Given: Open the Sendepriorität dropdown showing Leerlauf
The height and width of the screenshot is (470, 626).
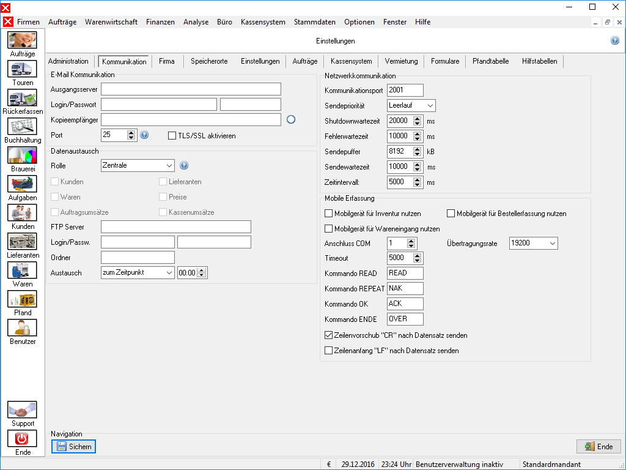Looking at the screenshot, I should pyautogui.click(x=411, y=105).
